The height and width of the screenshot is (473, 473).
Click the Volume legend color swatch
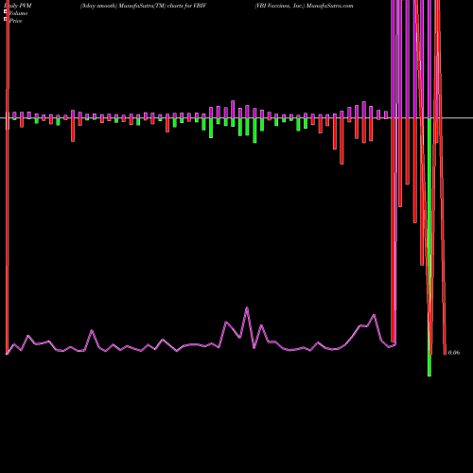(6, 11)
